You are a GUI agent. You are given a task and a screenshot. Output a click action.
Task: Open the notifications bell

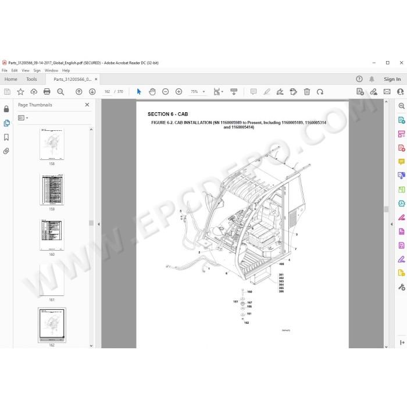point(372,79)
